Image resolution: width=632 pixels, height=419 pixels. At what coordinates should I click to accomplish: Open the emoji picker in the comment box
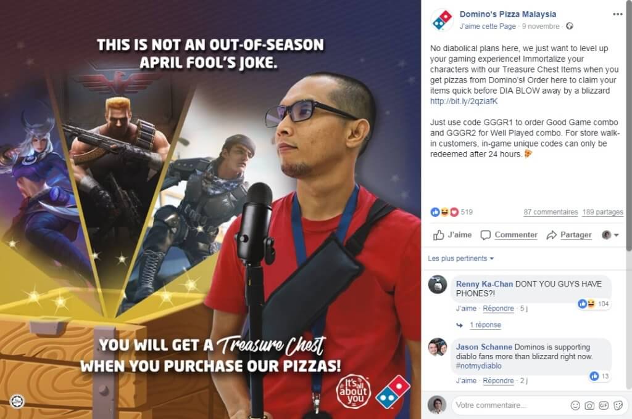point(575,405)
